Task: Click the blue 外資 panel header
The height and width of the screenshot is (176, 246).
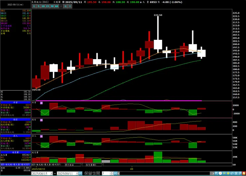Action: [x=15, y=103]
